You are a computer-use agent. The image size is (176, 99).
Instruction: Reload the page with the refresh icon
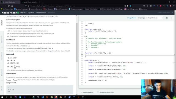pos(9,6)
